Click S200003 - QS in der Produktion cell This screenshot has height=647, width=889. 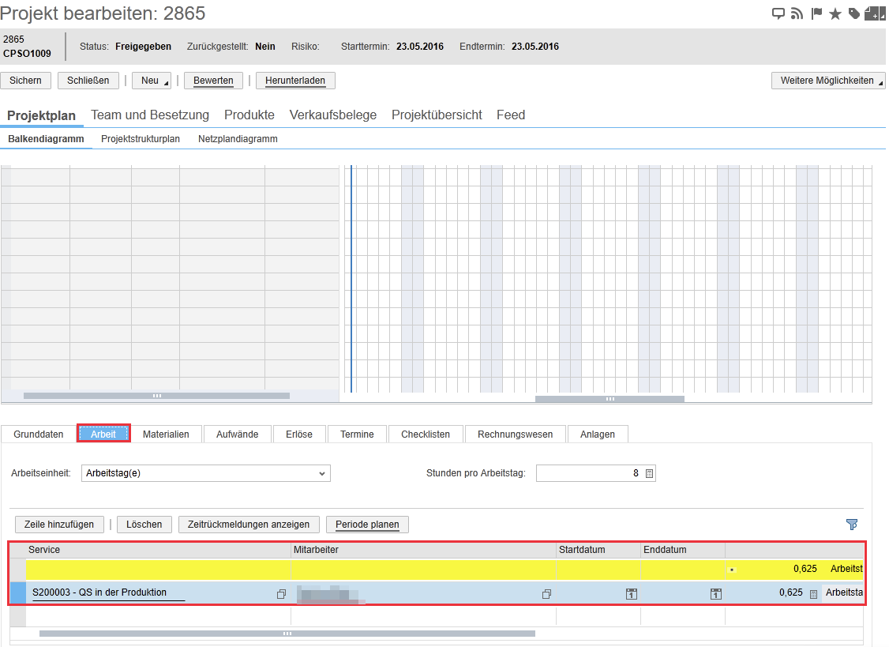pyautogui.click(x=159, y=592)
